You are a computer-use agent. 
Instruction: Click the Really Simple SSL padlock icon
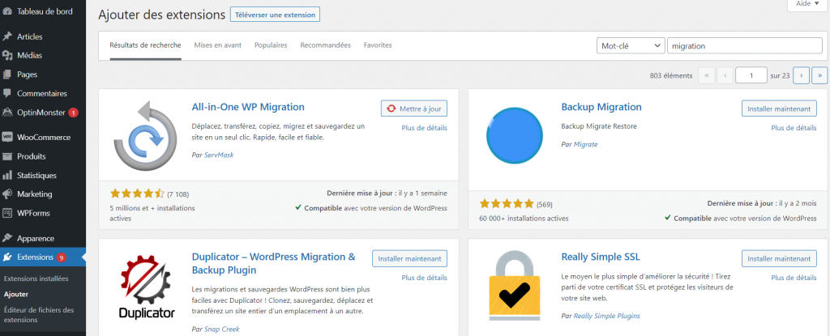[x=512, y=290]
